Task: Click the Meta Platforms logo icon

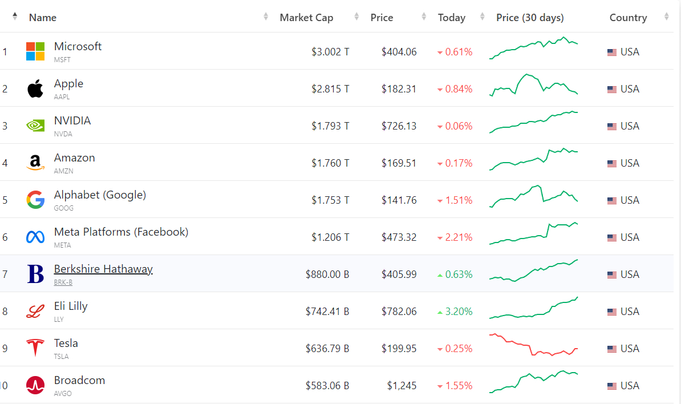Action: point(35,237)
